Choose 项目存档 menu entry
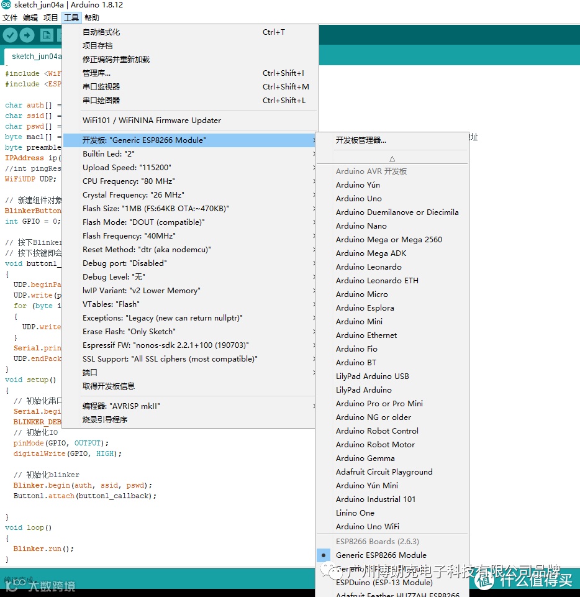580x597 pixels. [x=189, y=46]
